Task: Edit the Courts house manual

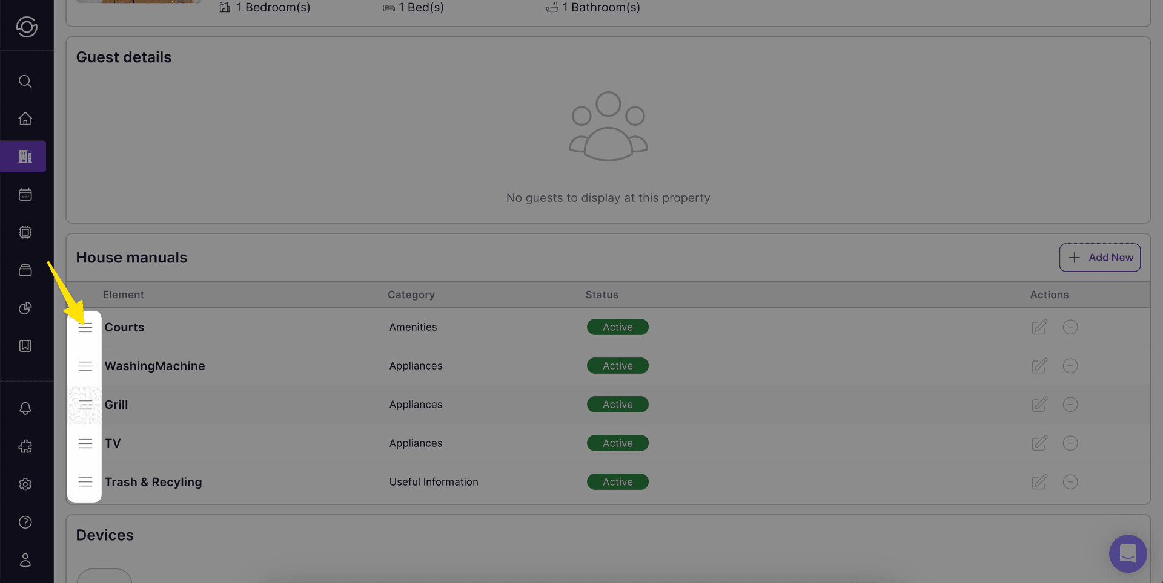Action: pos(1039,327)
